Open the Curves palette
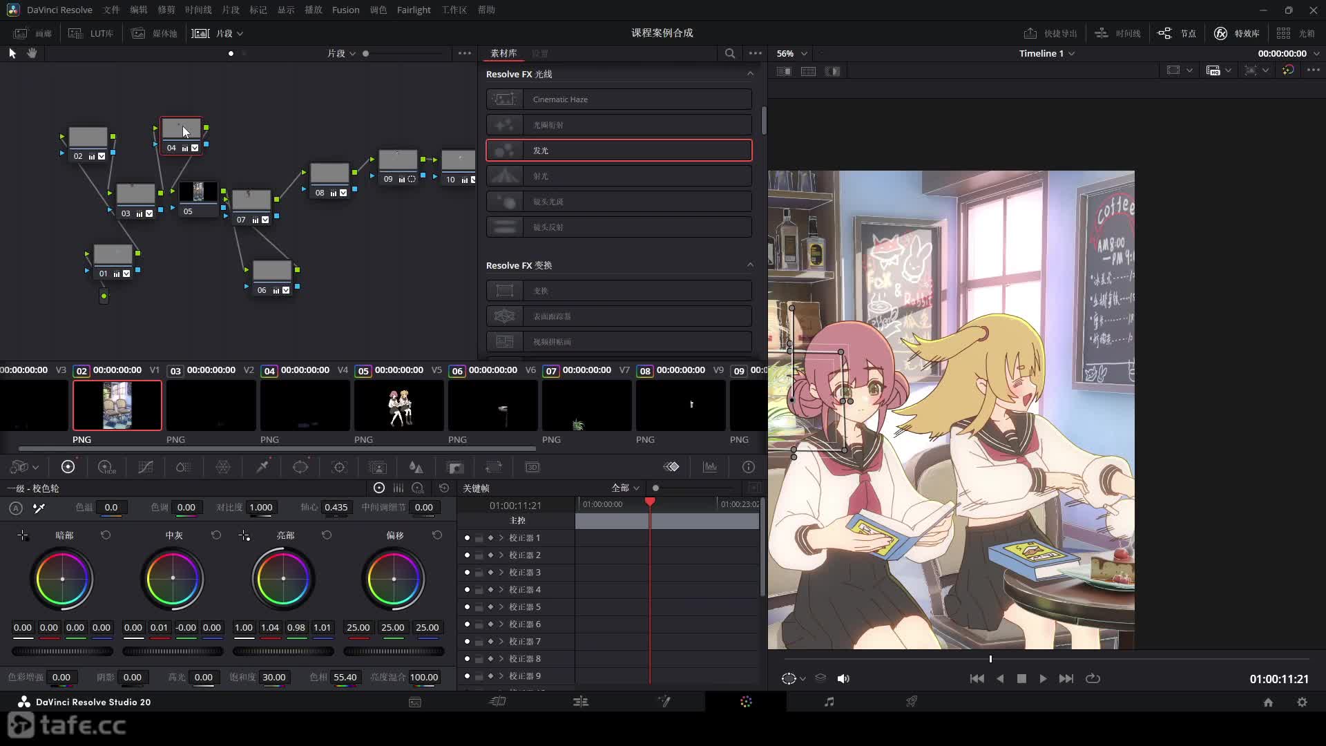This screenshot has width=1326, height=746. (x=145, y=468)
